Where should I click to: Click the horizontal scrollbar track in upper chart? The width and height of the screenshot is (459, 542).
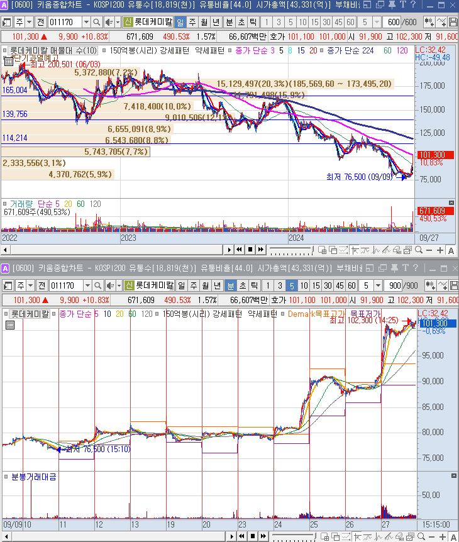pos(117,250)
